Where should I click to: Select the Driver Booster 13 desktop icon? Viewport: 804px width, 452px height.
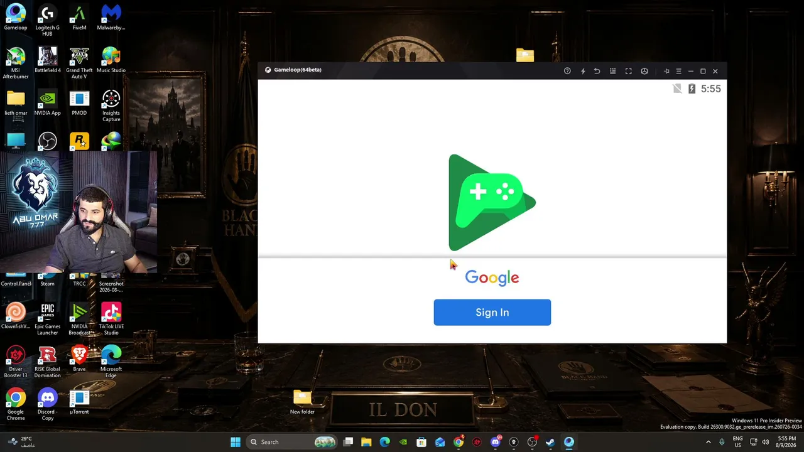pos(16,362)
